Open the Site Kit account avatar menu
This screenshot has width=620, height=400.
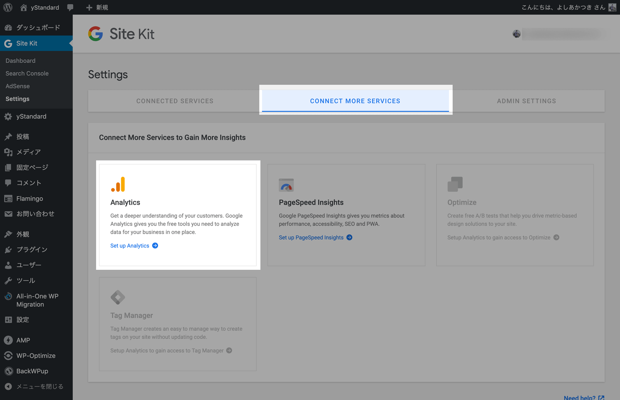pos(517,34)
